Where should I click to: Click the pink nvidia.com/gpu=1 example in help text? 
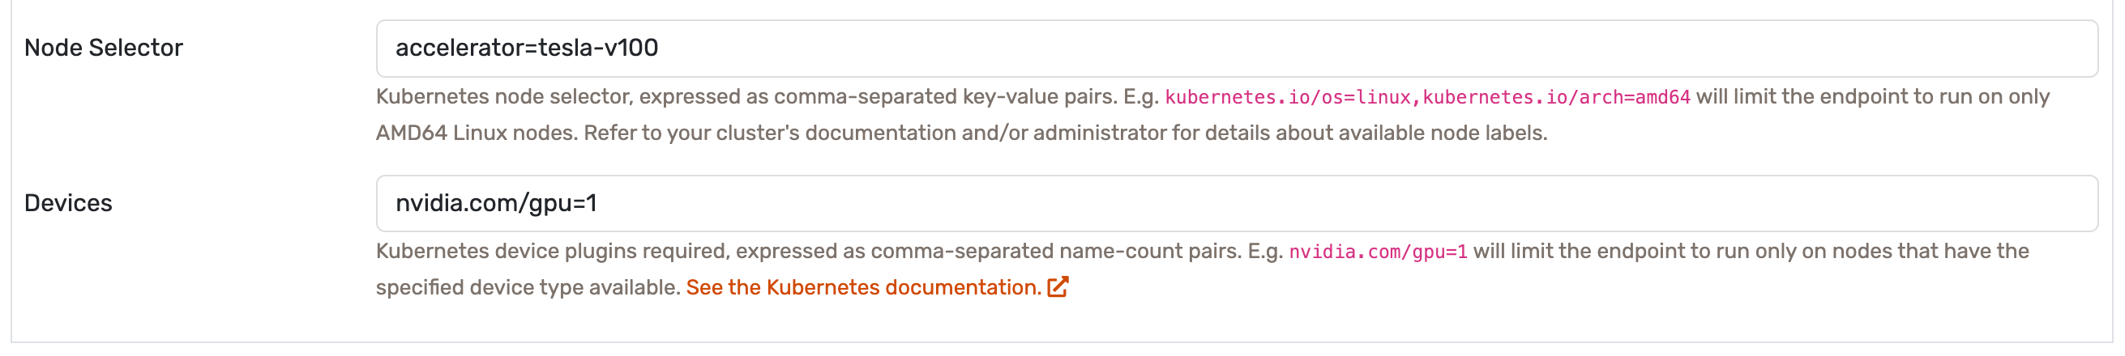(1379, 252)
